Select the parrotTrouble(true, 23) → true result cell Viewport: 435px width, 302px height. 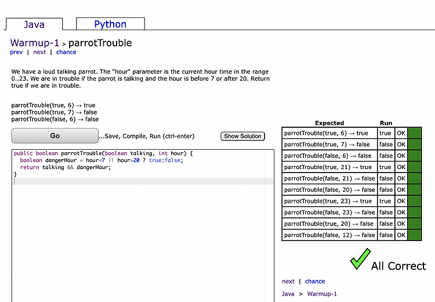pyautogui.click(x=329, y=201)
